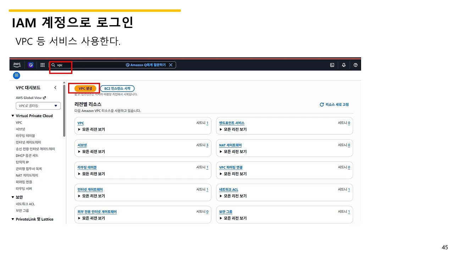454x255 pixels.
Task: Open the 인터넷 게이트웨이 resource card link
Action: (x=90, y=189)
